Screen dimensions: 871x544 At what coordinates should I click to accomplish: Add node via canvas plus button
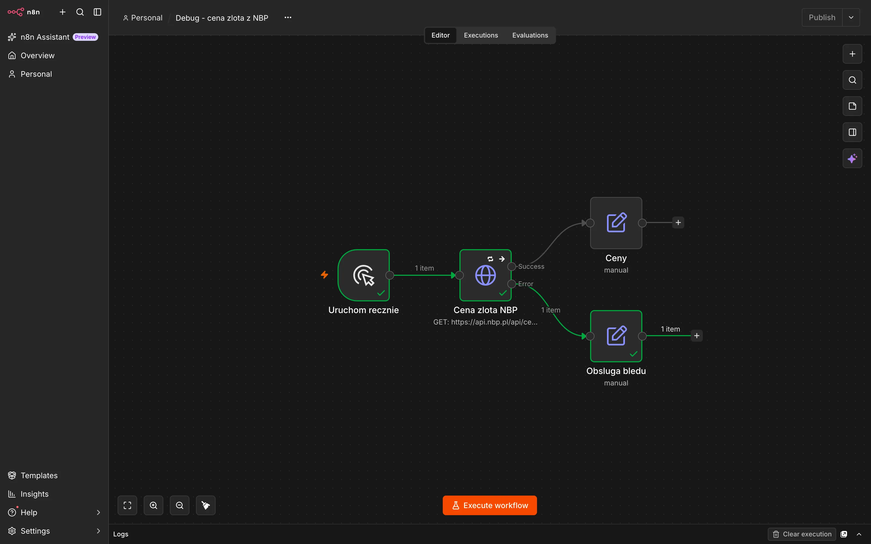[852, 54]
